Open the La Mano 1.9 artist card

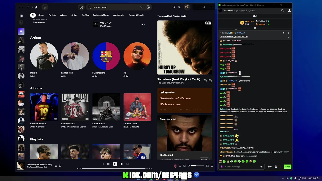(75, 60)
